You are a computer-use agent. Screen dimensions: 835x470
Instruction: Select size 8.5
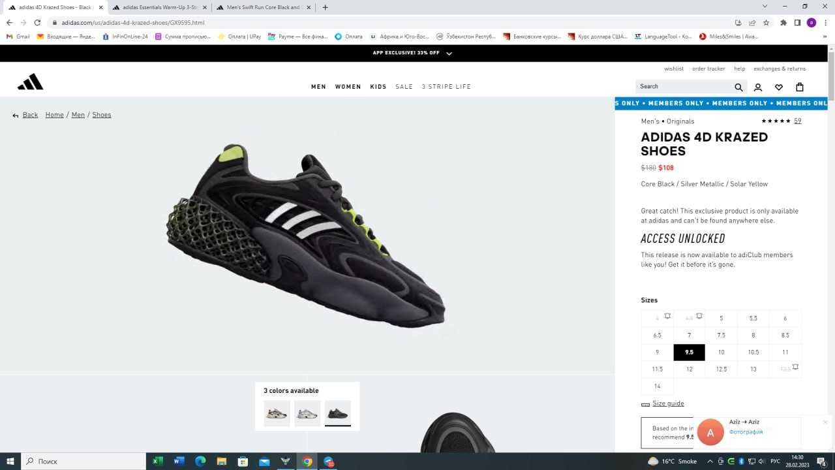(785, 335)
